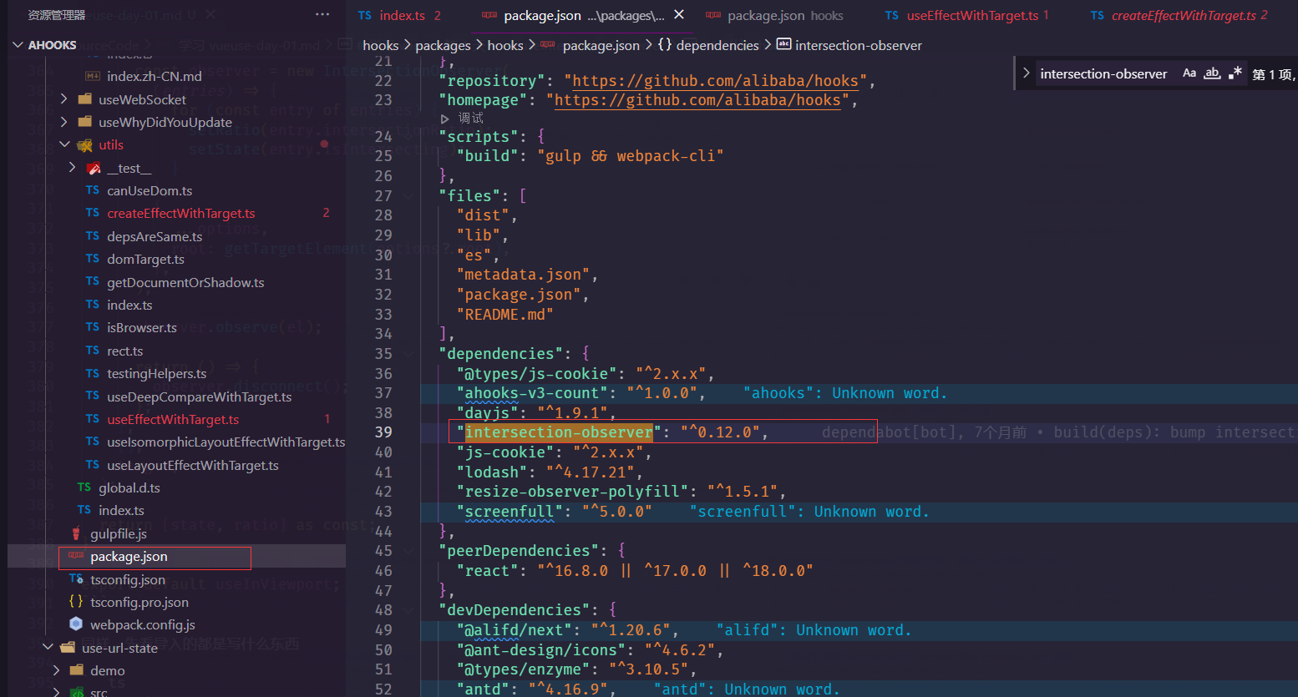The width and height of the screenshot is (1298, 697).
Task: Open rect.ts file
Action: (124, 351)
